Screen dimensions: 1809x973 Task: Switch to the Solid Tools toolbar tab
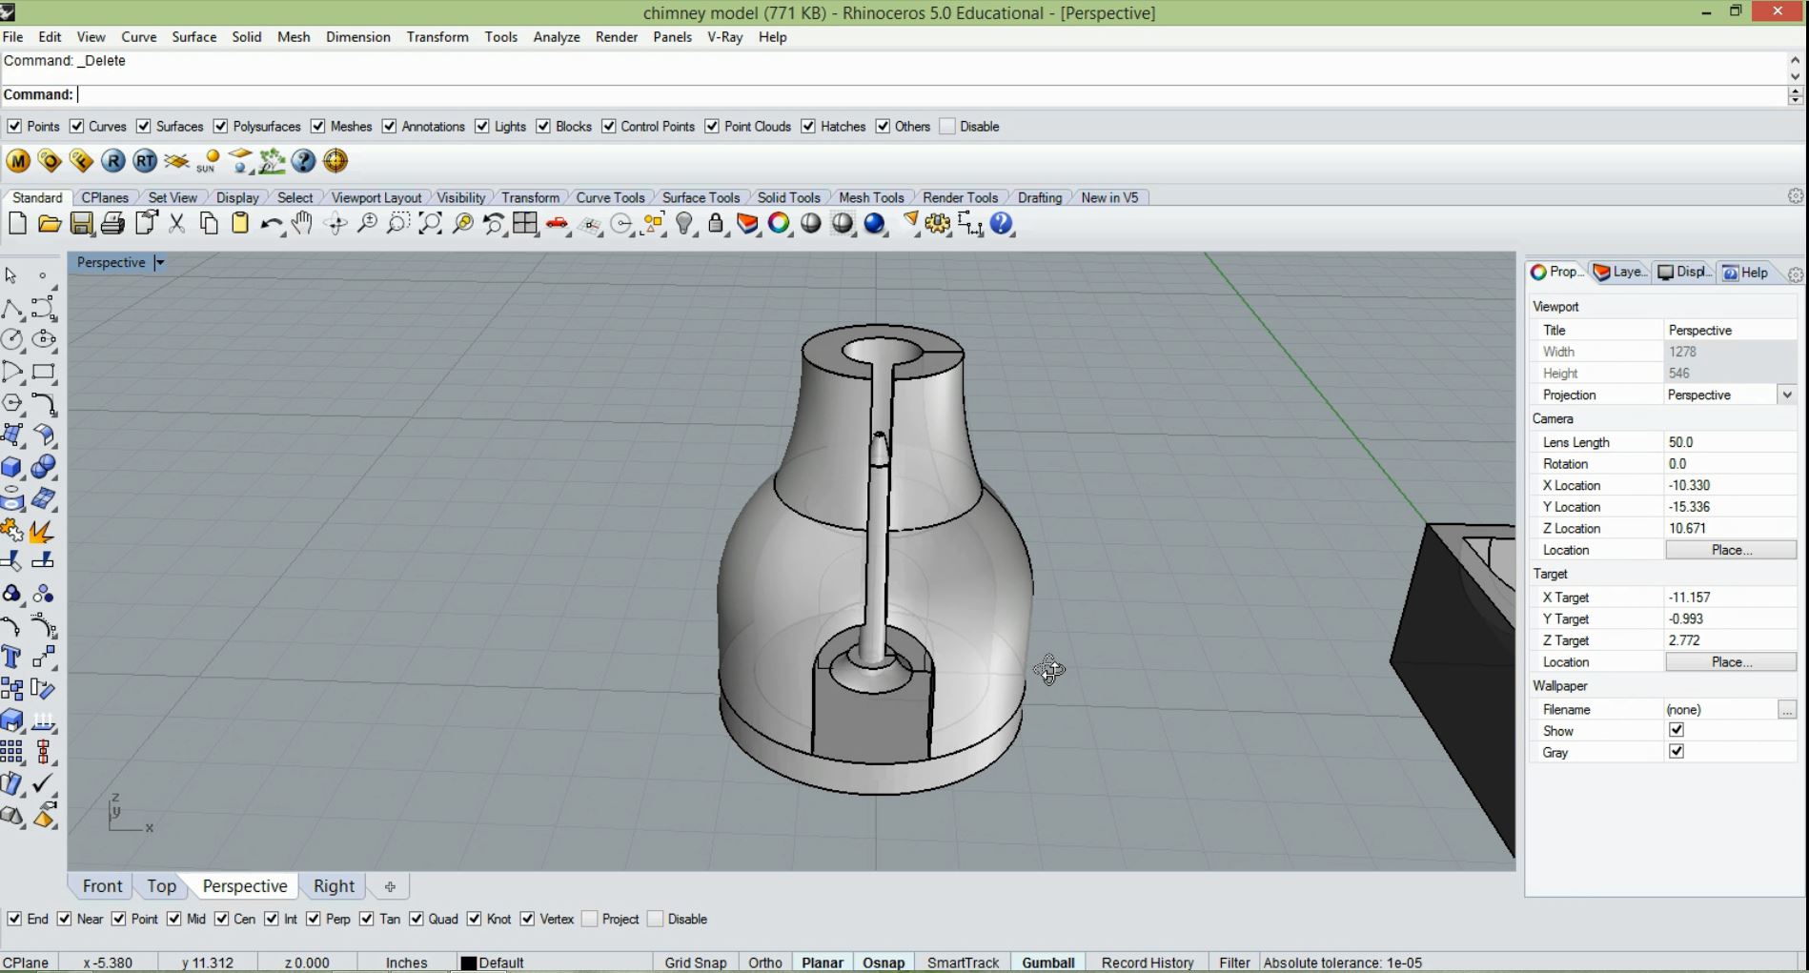(x=788, y=197)
